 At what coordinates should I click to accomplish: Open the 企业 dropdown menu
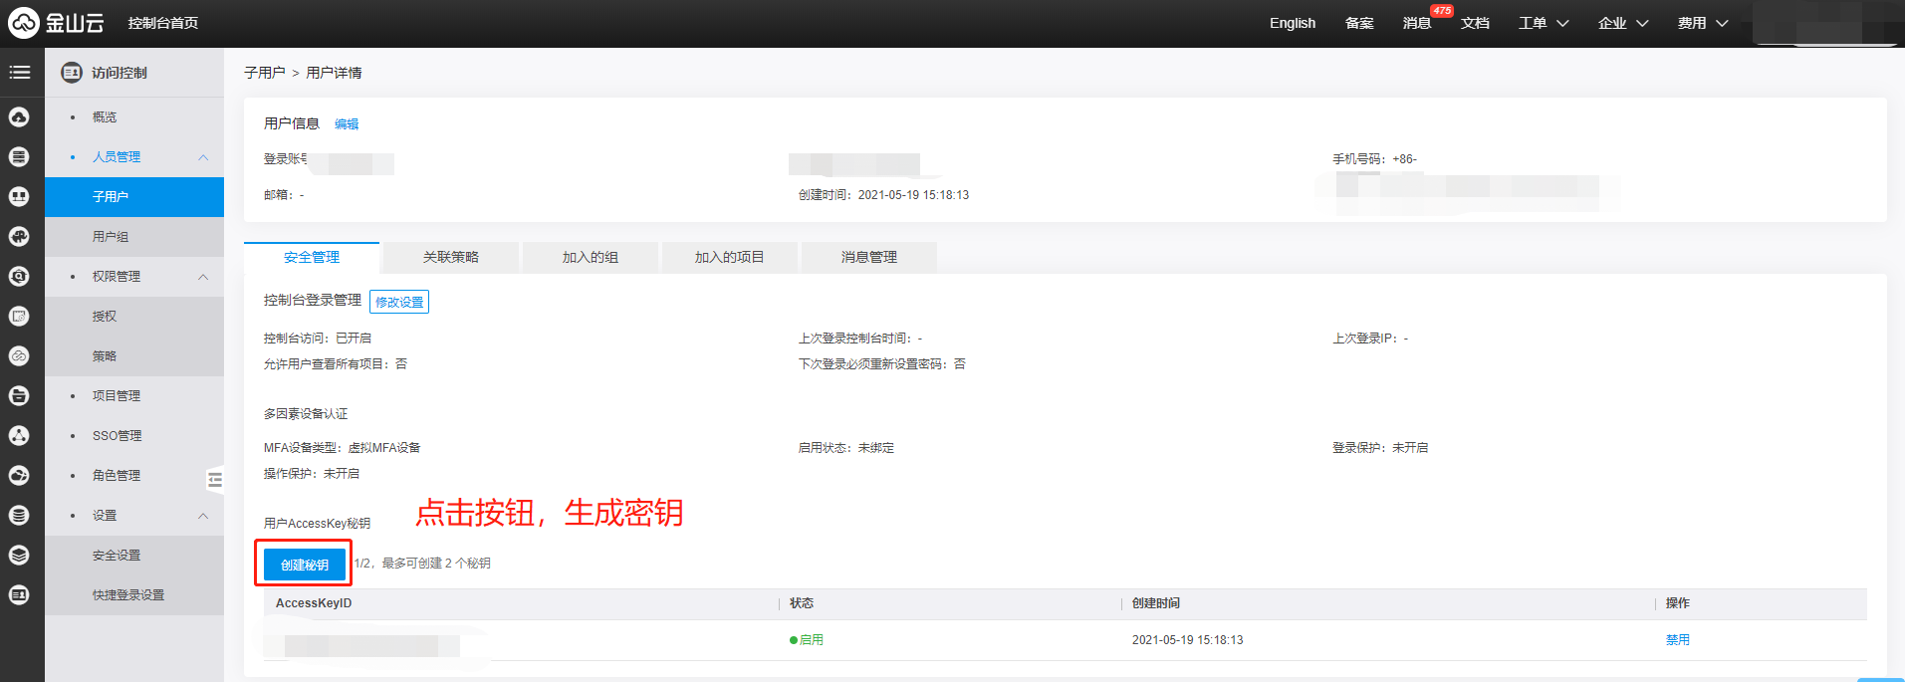tap(1623, 23)
